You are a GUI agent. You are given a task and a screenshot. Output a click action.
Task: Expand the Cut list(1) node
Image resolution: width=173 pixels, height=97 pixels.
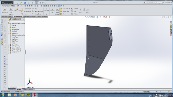9,31
